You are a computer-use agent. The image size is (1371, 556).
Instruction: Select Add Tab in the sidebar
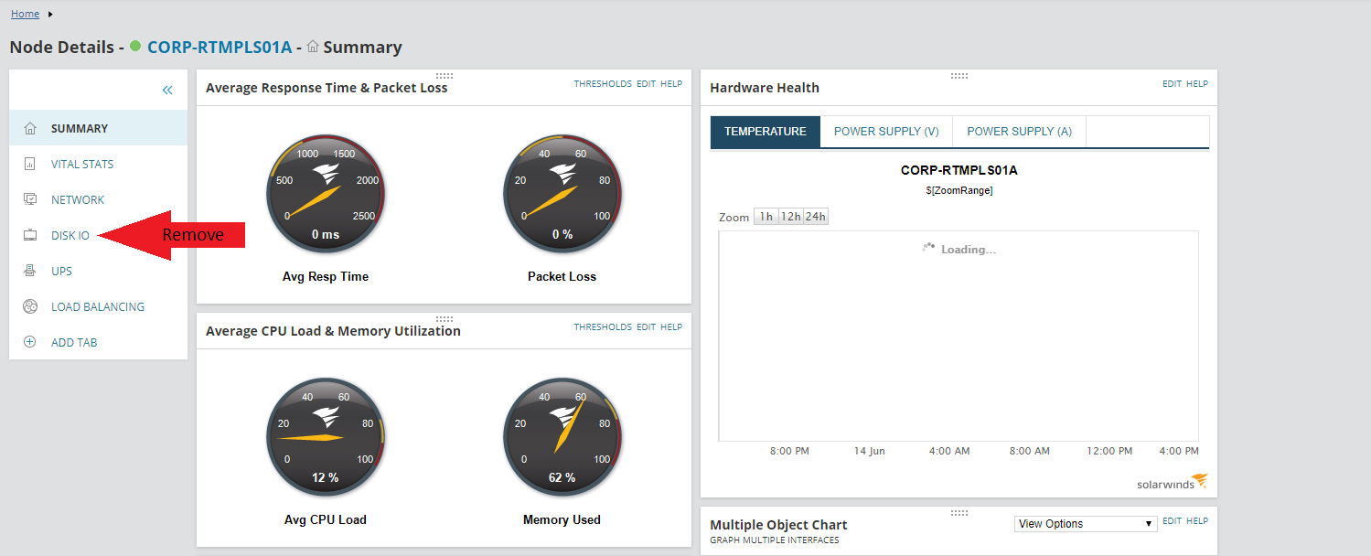point(98,342)
